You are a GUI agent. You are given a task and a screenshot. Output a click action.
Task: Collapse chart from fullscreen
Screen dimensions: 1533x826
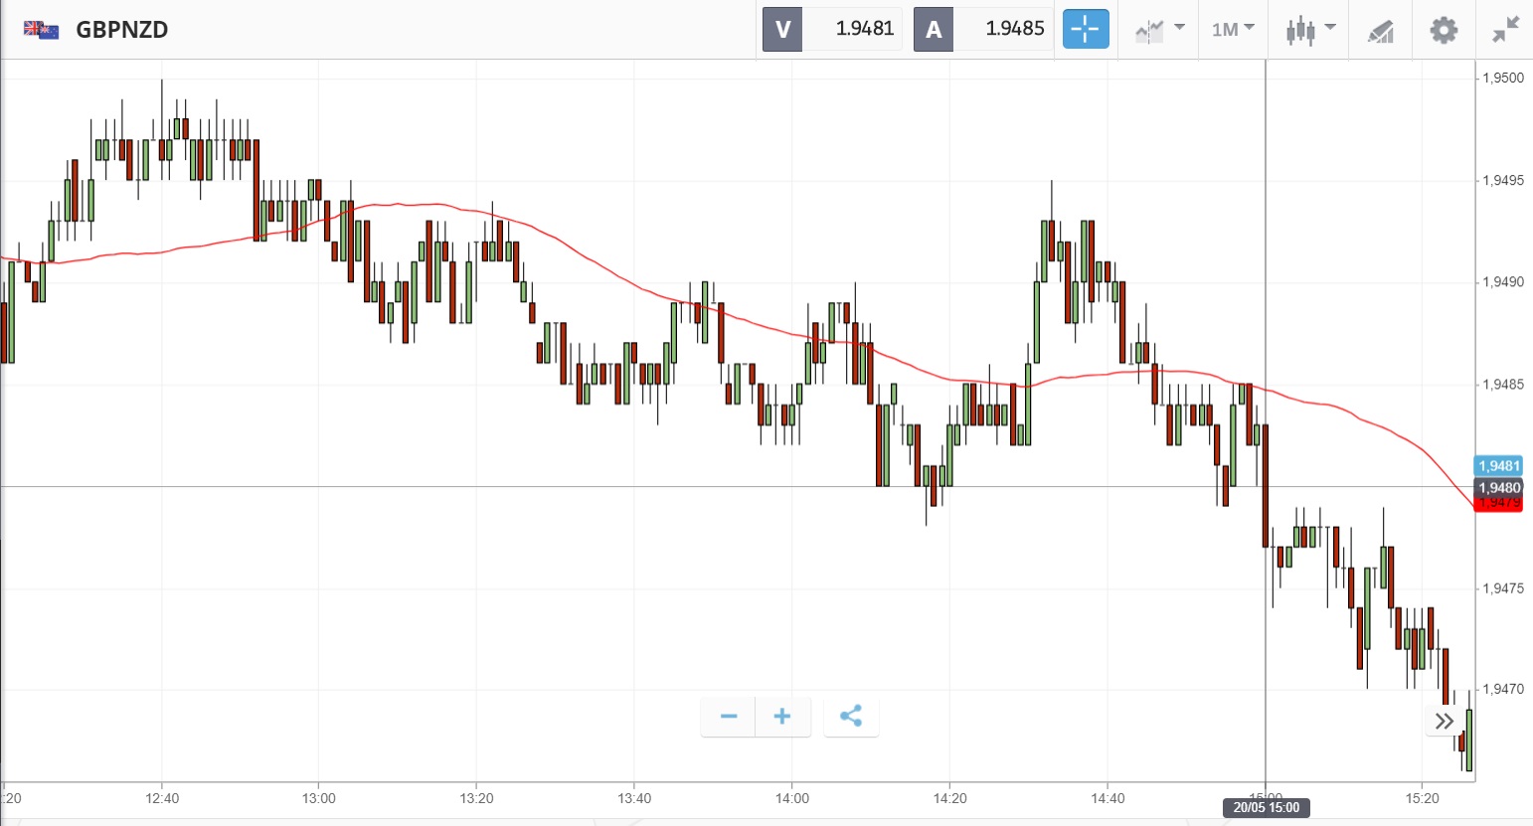pyautogui.click(x=1506, y=30)
